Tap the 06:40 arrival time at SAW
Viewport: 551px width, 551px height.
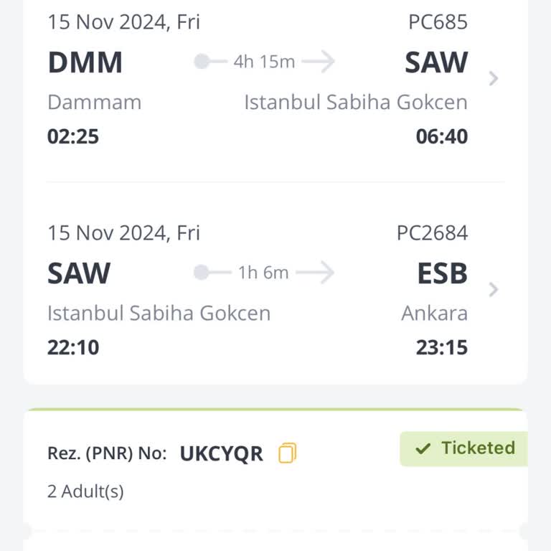[441, 136]
